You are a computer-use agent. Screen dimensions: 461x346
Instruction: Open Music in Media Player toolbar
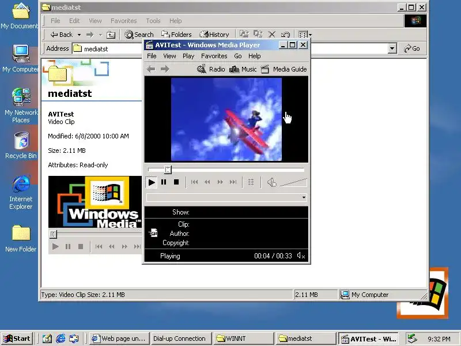(243, 69)
